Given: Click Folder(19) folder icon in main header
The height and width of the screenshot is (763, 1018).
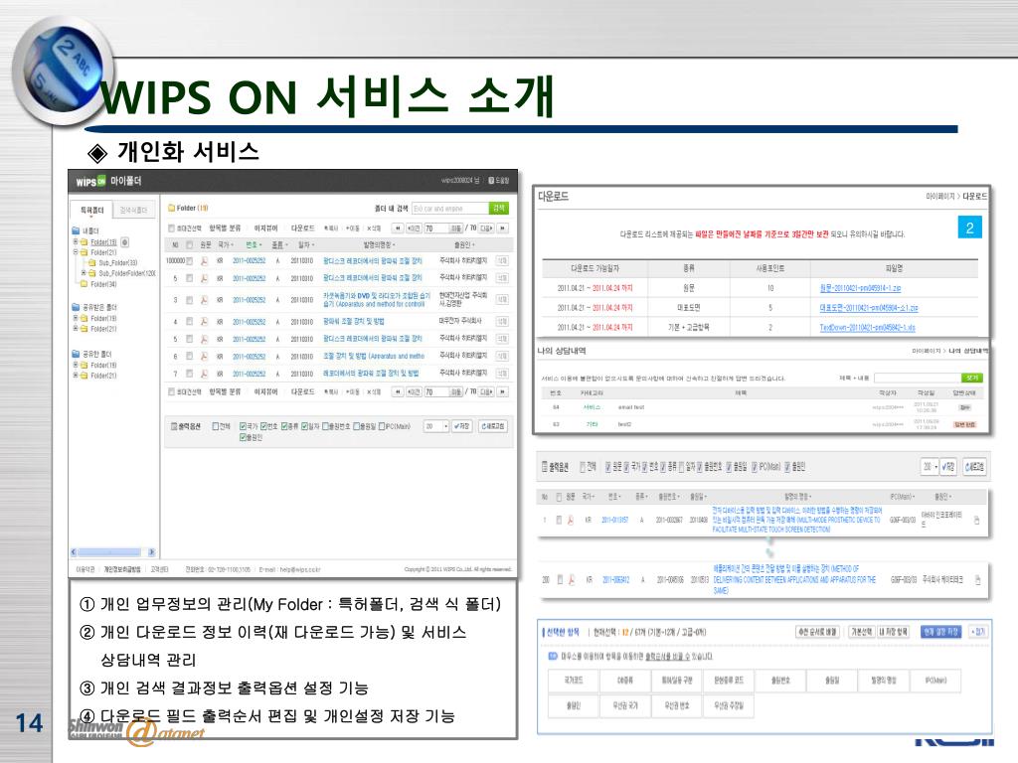Looking at the screenshot, I should 171,209.
